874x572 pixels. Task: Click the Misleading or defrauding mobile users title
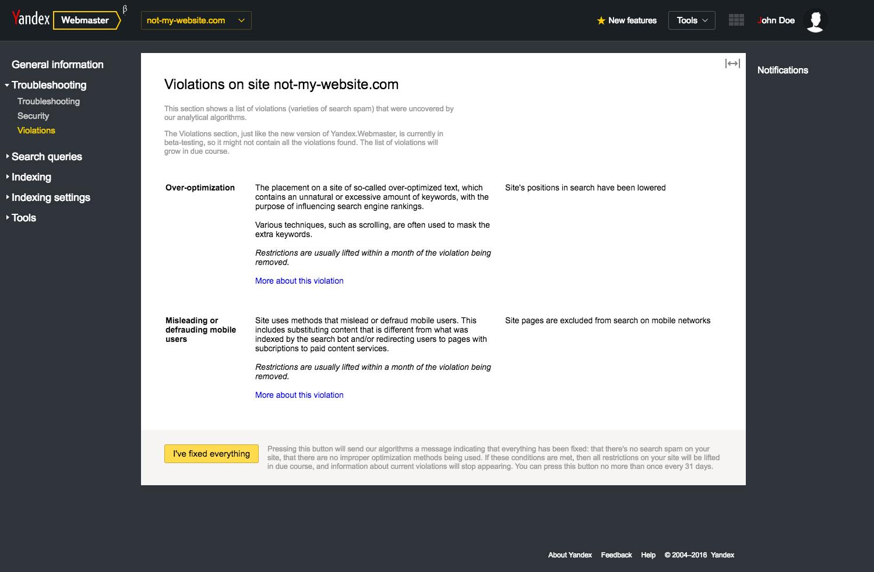click(200, 330)
